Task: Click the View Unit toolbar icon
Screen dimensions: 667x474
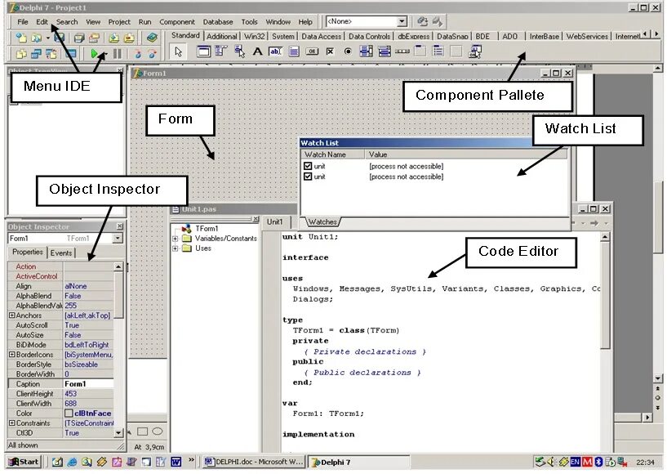Action: pyautogui.click(x=21, y=54)
